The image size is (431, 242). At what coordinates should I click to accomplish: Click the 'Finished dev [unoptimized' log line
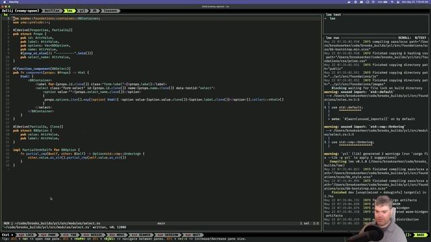(x=379, y=193)
